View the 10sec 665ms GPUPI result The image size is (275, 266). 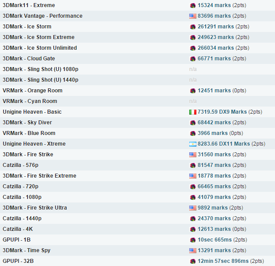[x=215, y=240]
